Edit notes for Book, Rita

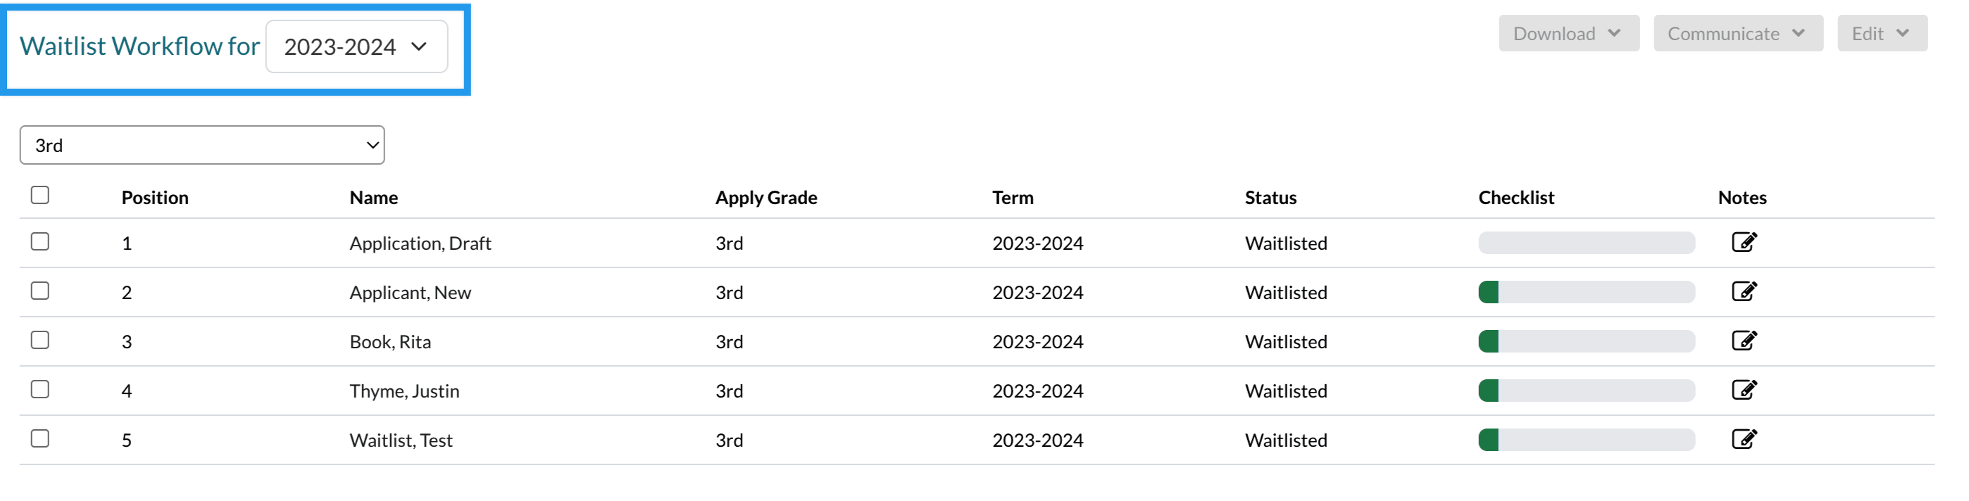pyautogui.click(x=1744, y=341)
